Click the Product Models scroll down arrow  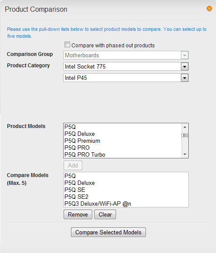pos(185,154)
